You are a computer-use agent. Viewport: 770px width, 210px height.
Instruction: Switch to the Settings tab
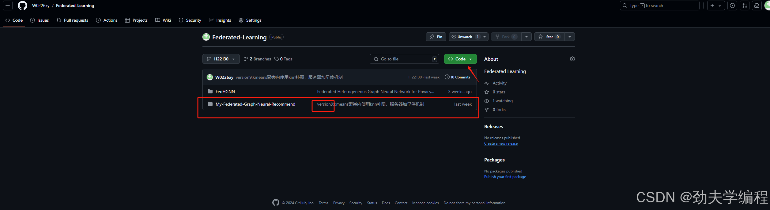pos(250,20)
